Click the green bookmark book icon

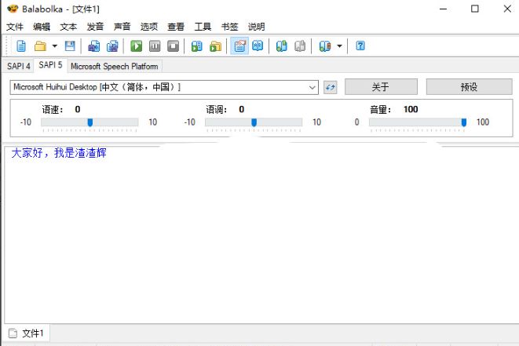pos(281,46)
